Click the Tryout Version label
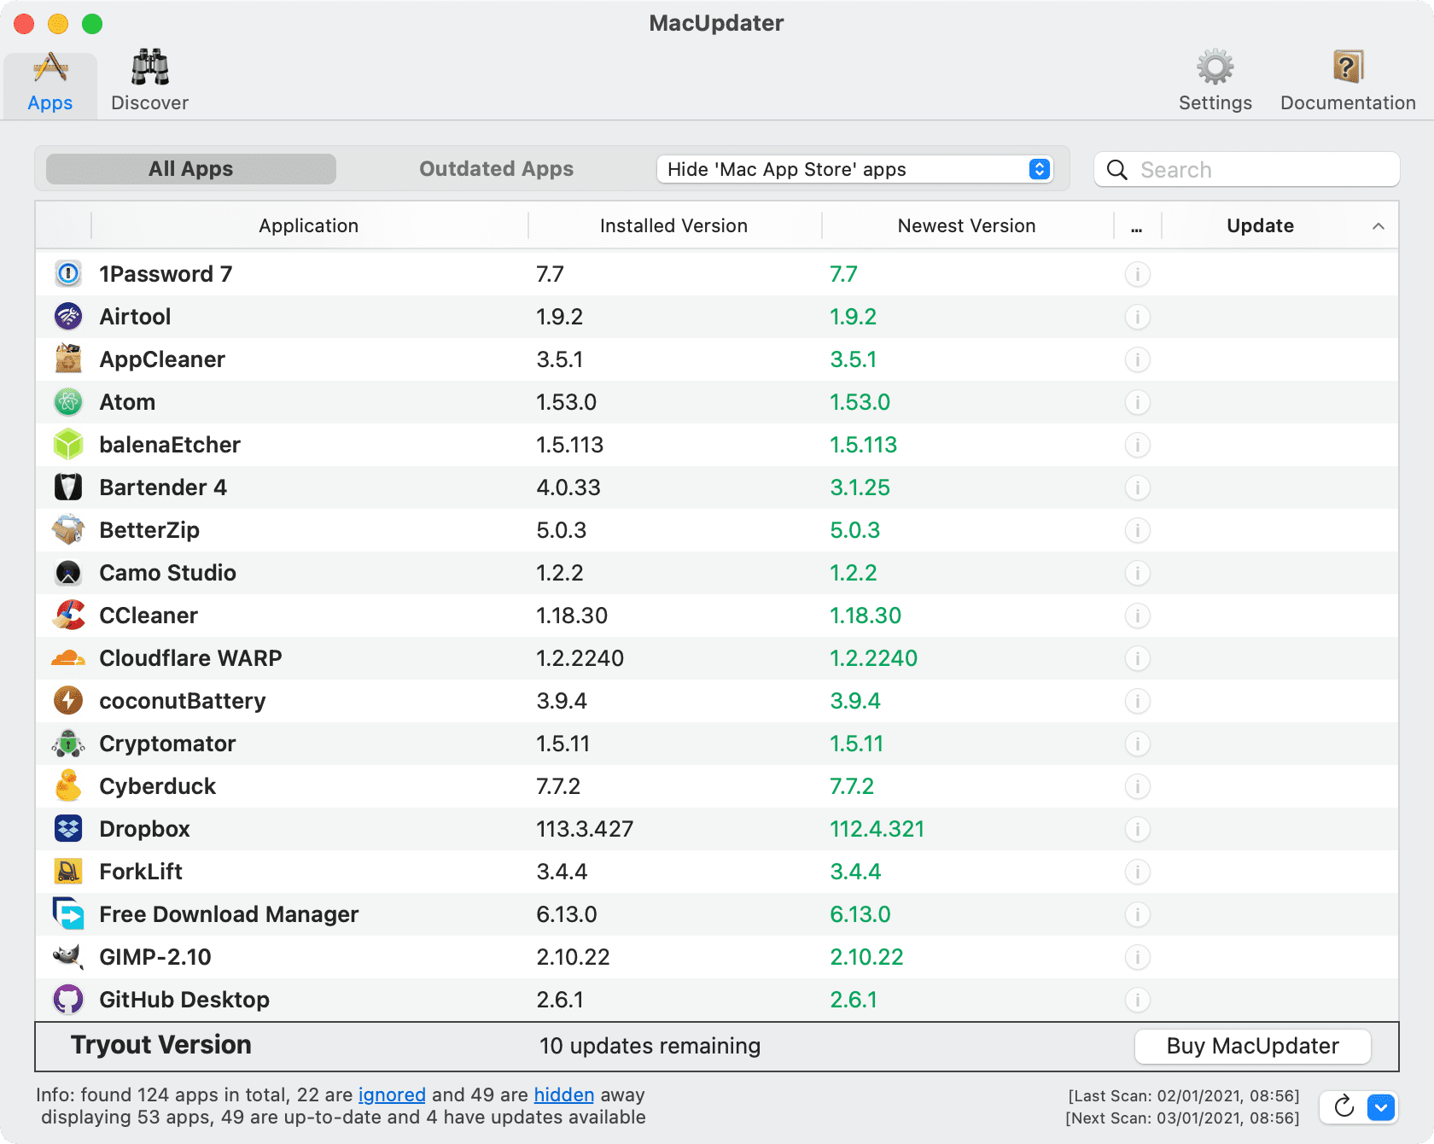This screenshot has width=1434, height=1144. (161, 1045)
